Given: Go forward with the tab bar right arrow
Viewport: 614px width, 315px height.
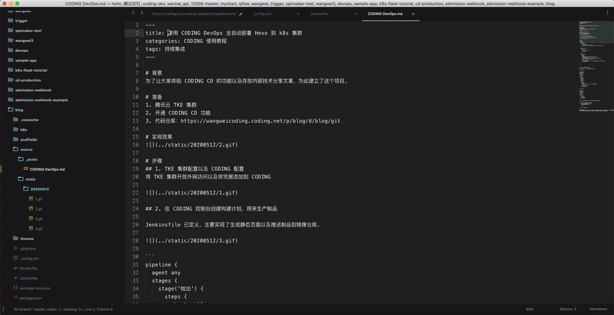Looking at the screenshot, I should (x=142, y=13).
